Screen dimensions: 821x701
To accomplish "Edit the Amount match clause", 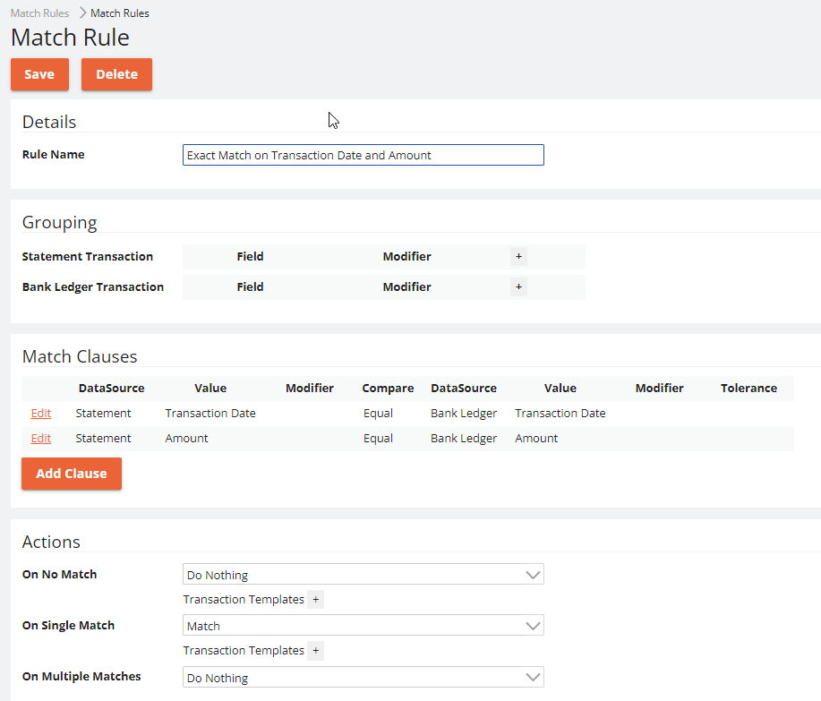I will 40,439.
